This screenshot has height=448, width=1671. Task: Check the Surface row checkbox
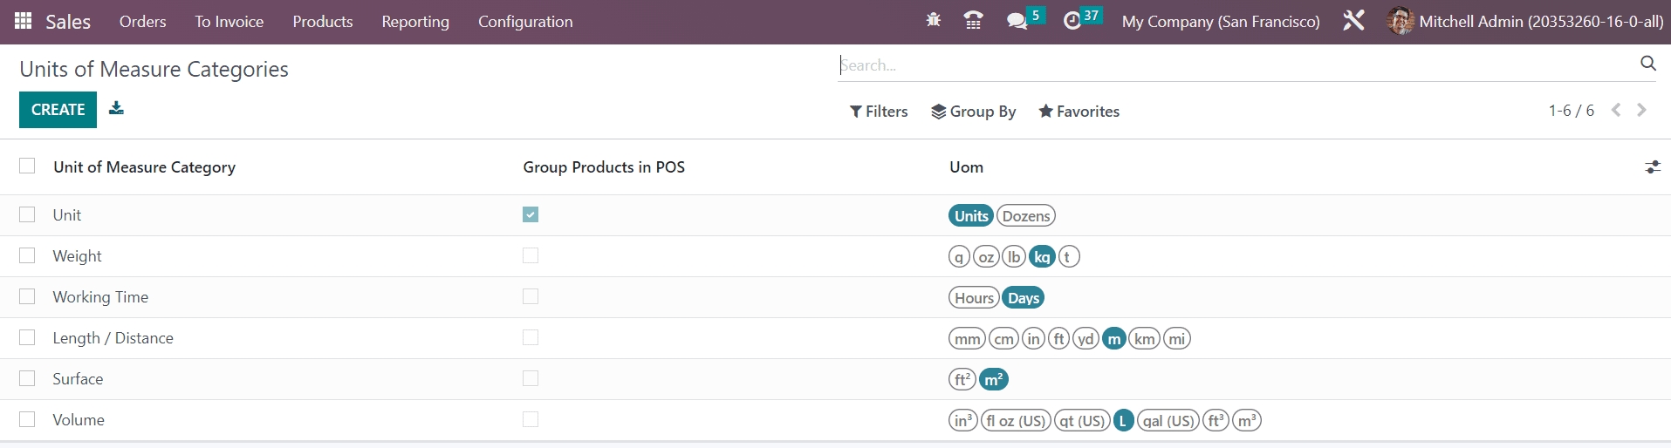pyautogui.click(x=28, y=378)
